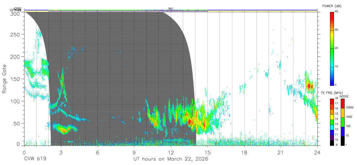Click the '991' CPID value at top

(171, 8)
